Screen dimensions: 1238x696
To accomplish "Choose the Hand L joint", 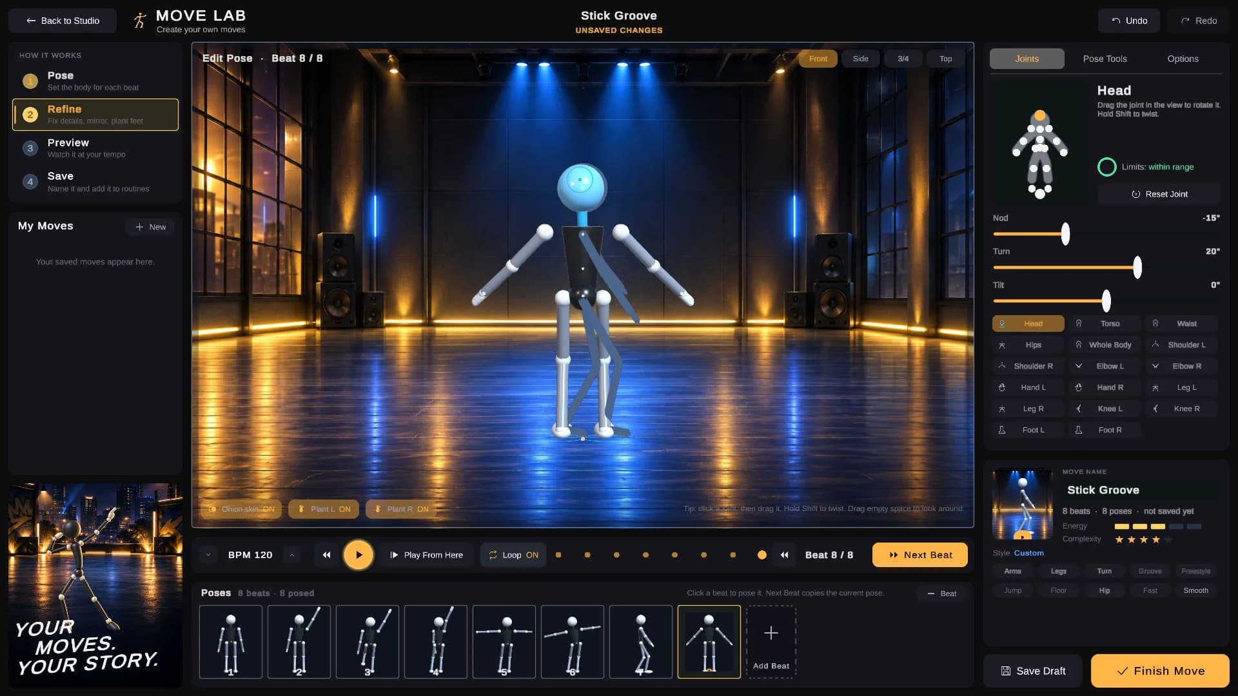I will tap(1028, 387).
